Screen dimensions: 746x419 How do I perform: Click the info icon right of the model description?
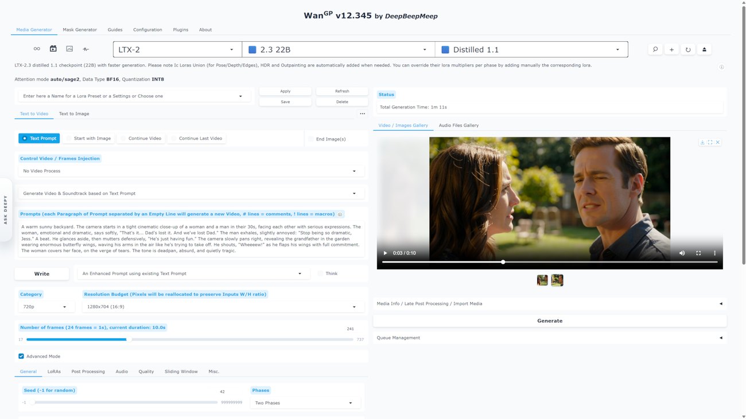(721, 67)
